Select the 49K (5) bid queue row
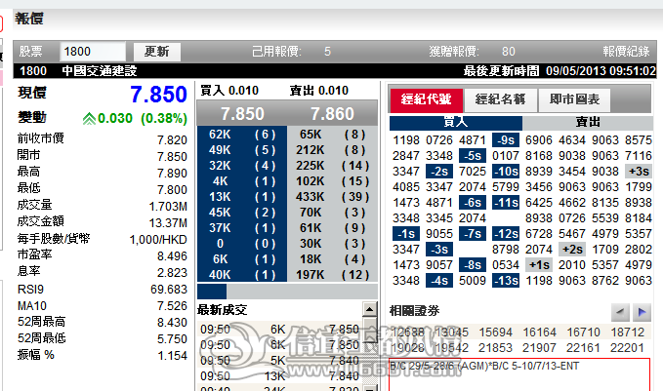The width and height of the screenshot is (663, 391). [x=242, y=150]
